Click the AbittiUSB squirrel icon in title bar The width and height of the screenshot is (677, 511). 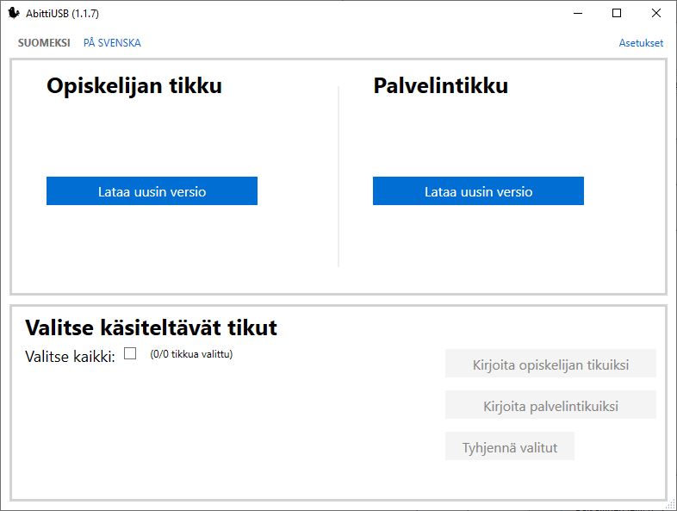click(x=14, y=13)
